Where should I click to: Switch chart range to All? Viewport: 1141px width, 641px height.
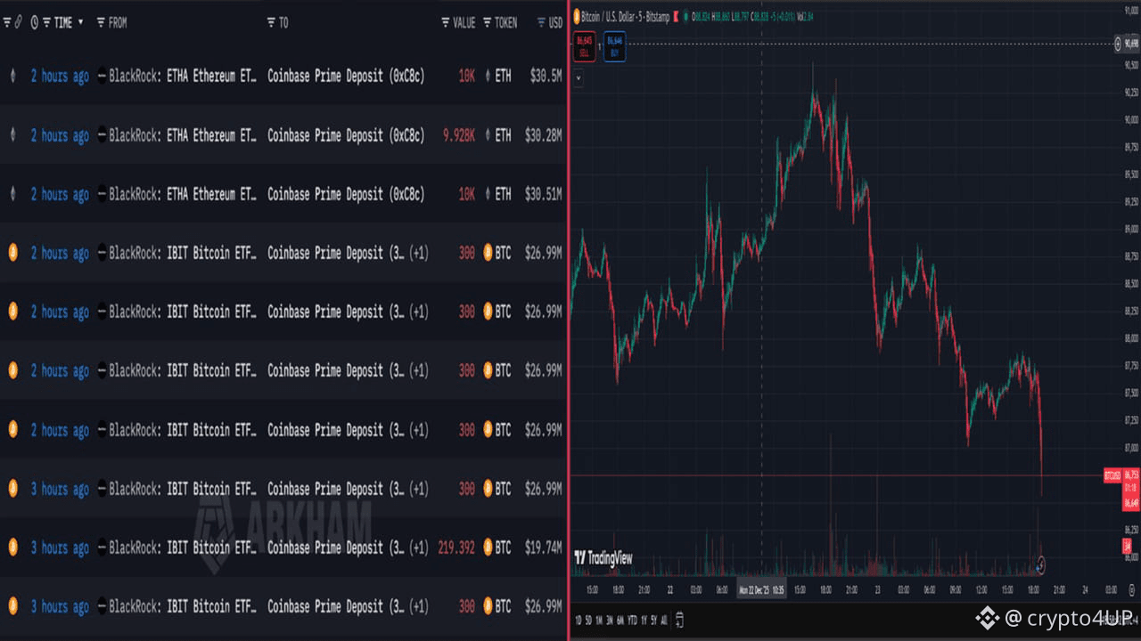[663, 621]
